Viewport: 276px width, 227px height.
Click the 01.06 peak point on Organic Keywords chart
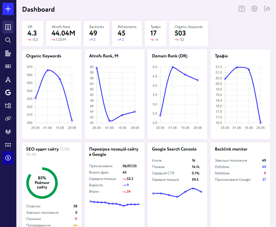pos(48,70)
